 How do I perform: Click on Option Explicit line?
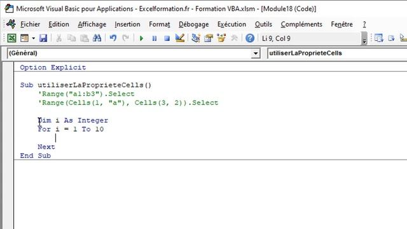coord(53,67)
